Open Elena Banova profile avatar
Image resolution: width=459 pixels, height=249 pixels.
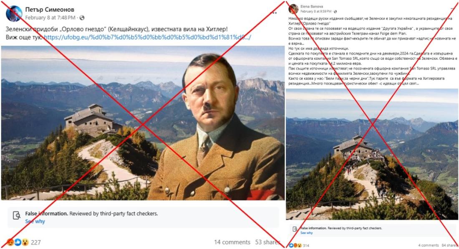coord(293,9)
